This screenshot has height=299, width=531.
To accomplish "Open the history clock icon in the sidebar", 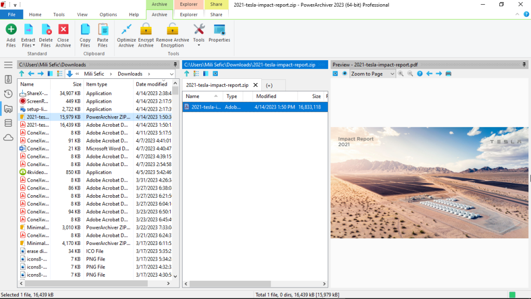I will [x=8, y=94].
